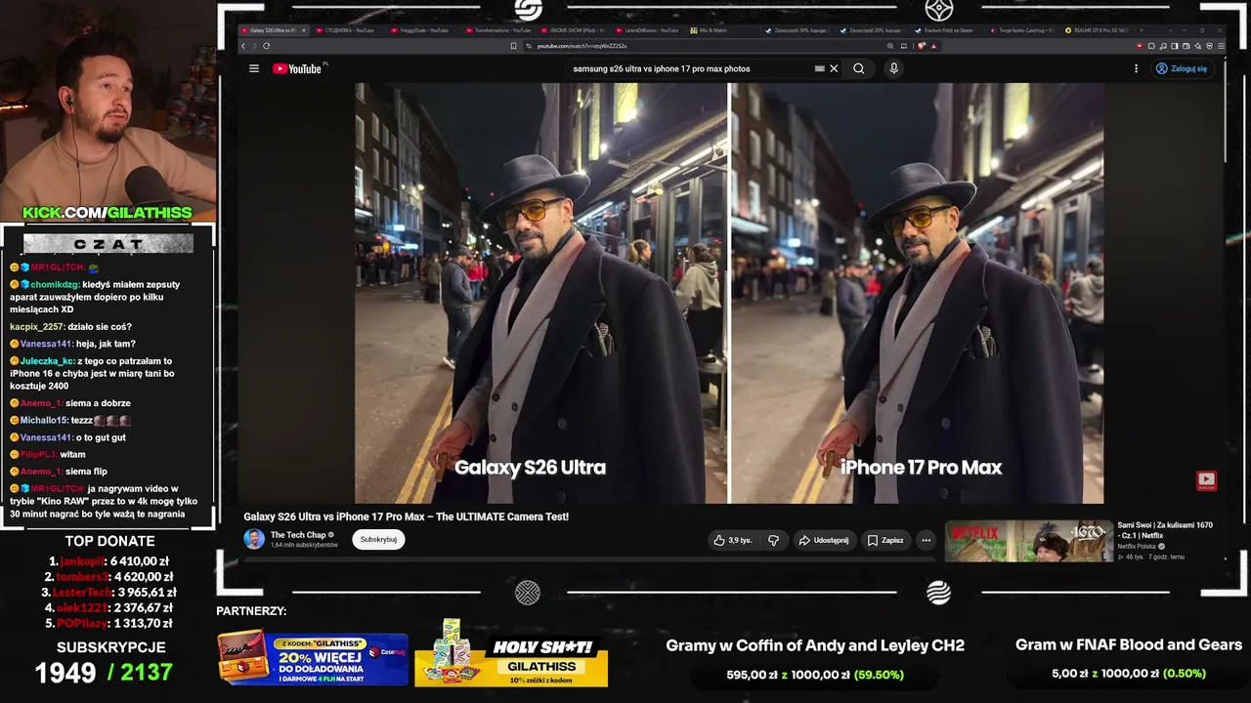Click the Brave Shields lion icon
Viewport: 1251px width, 703px height.
click(921, 46)
